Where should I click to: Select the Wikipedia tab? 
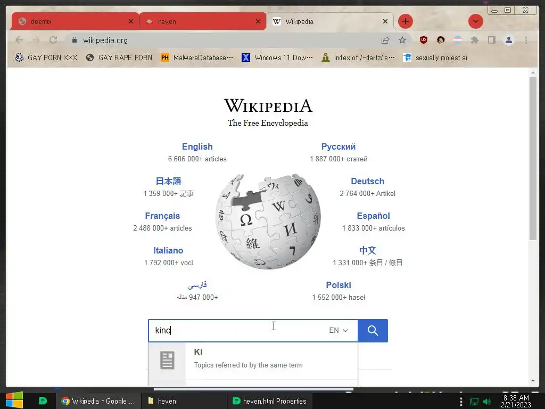[330, 21]
